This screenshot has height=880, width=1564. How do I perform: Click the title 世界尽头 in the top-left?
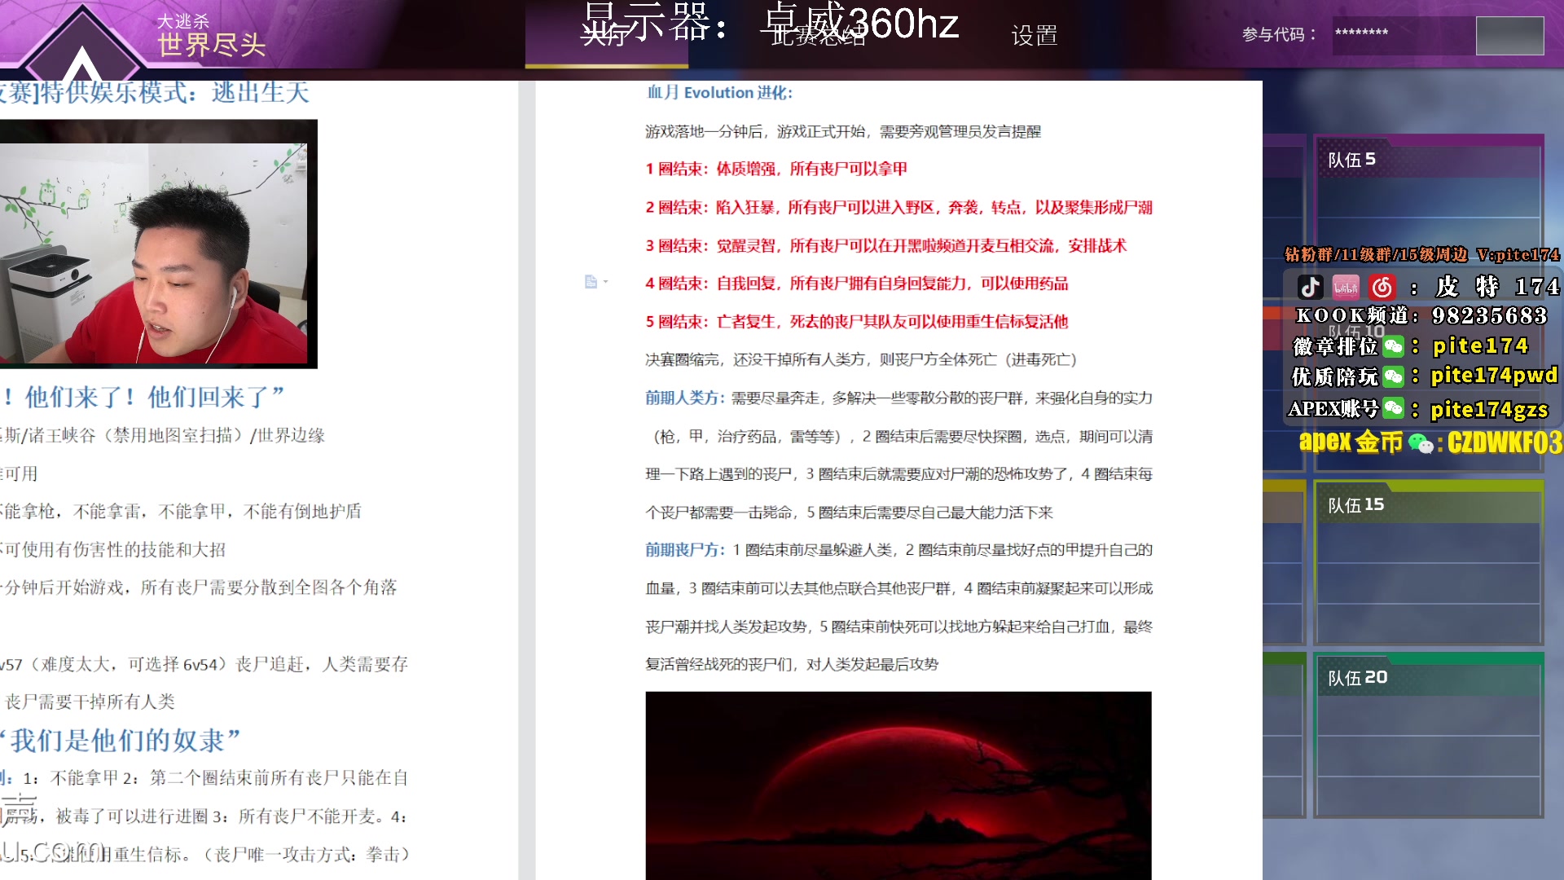coord(212,46)
